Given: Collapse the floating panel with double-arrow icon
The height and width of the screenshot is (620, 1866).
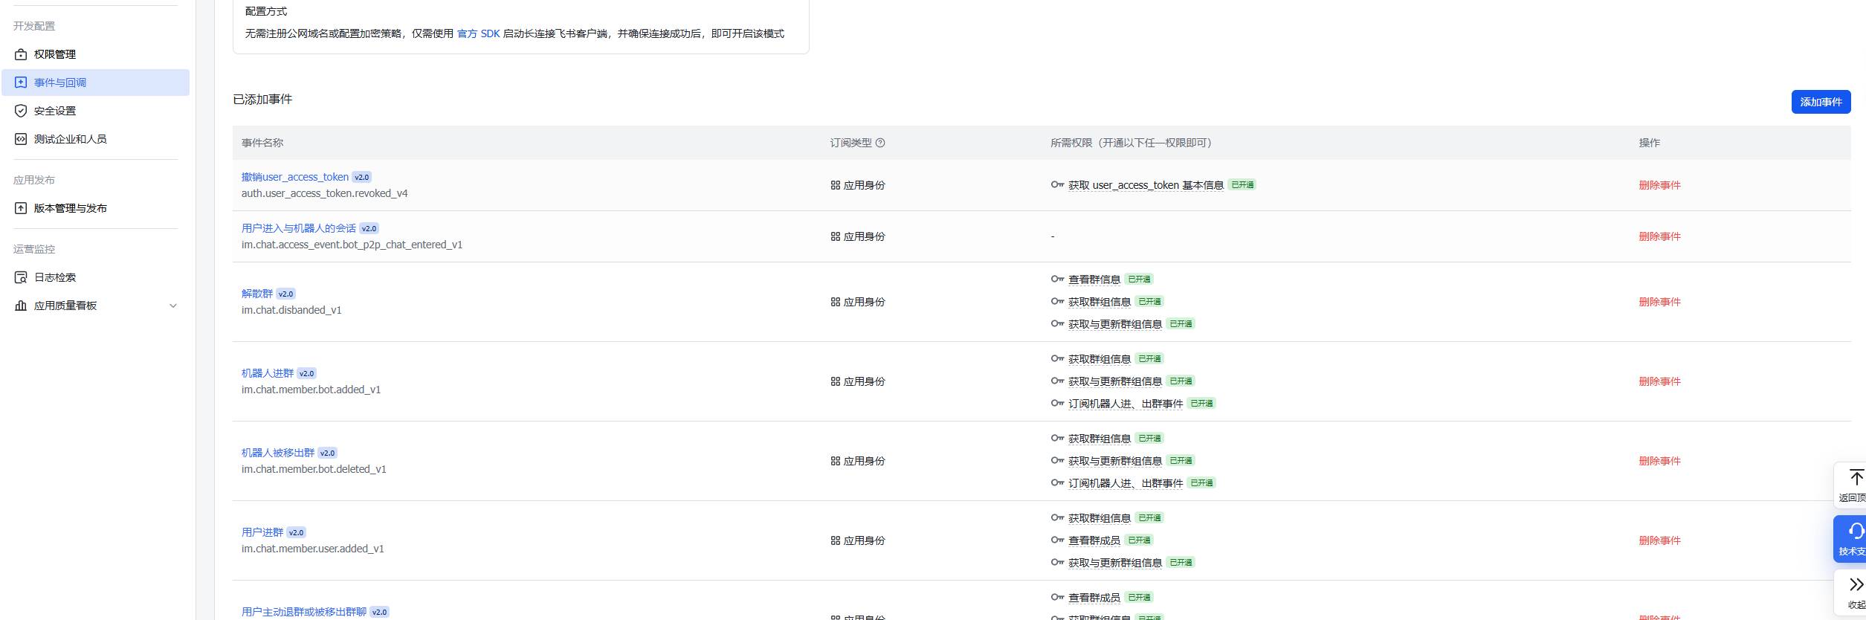Looking at the screenshot, I should pyautogui.click(x=1856, y=584).
